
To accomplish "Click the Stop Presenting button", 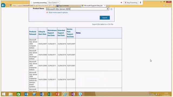I will (131, 2).
